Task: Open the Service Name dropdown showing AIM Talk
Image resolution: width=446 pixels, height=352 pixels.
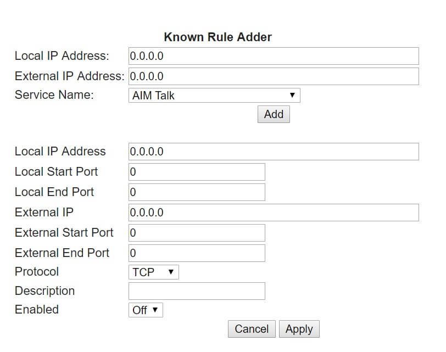Action: 214,96
